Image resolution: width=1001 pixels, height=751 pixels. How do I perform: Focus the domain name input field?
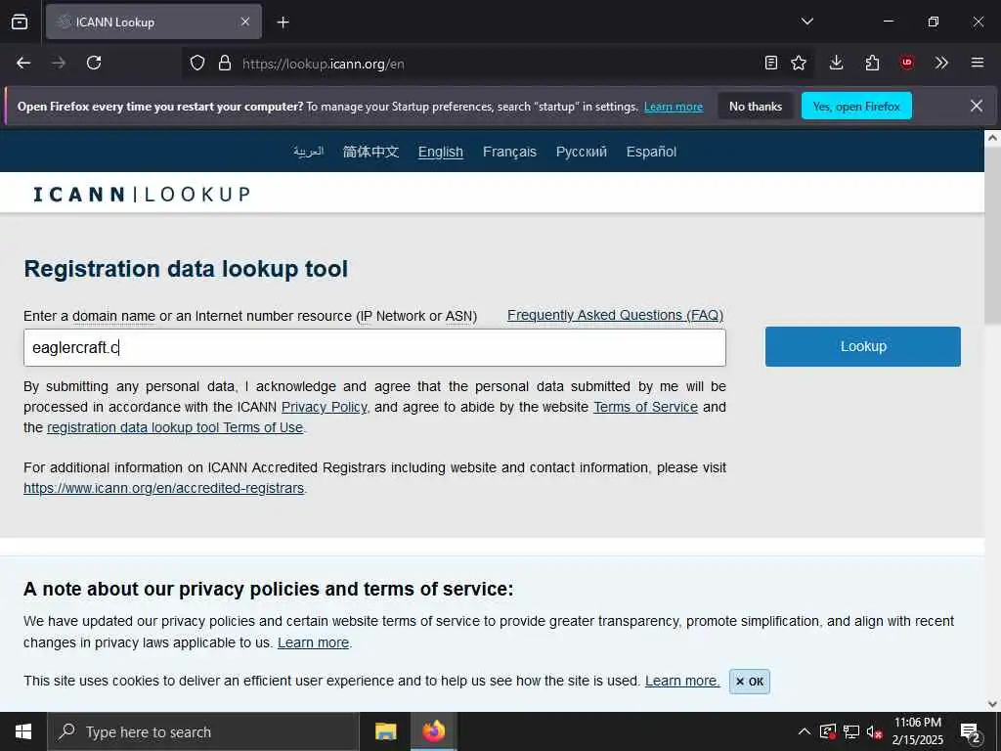(374, 347)
